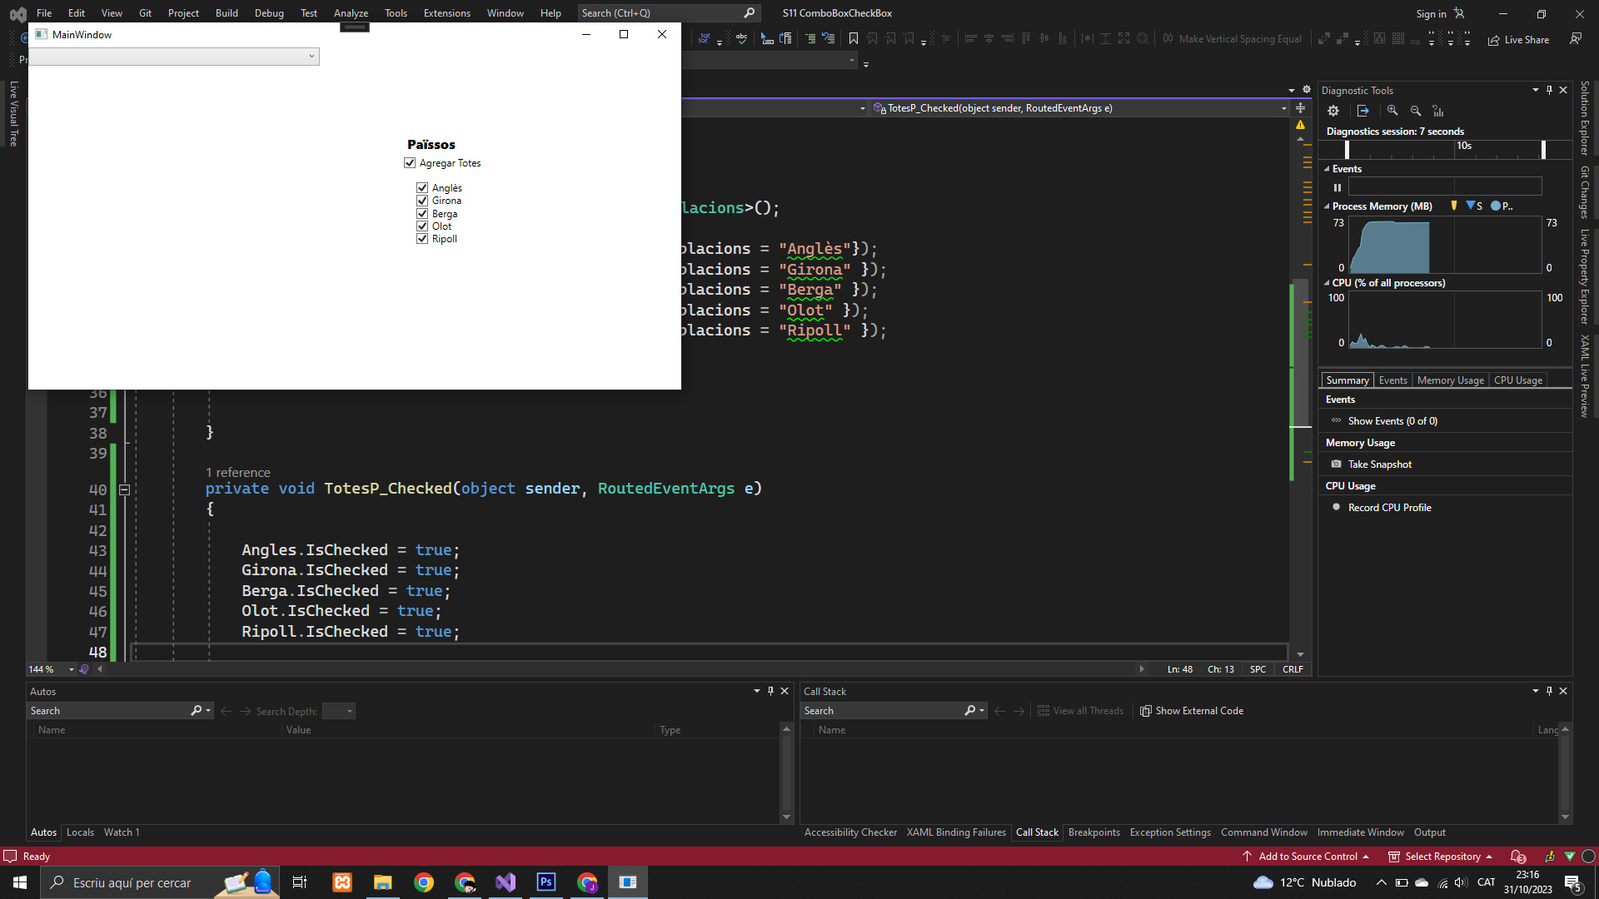
Task: Click the Zoom Out icon in Diagnostic Tools
Action: 1416,111
